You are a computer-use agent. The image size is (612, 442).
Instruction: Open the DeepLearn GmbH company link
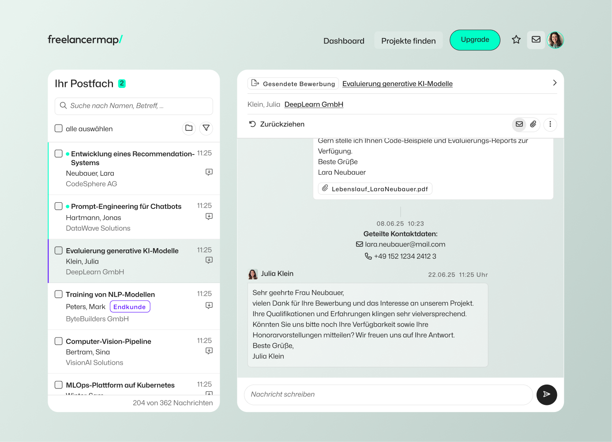click(314, 105)
